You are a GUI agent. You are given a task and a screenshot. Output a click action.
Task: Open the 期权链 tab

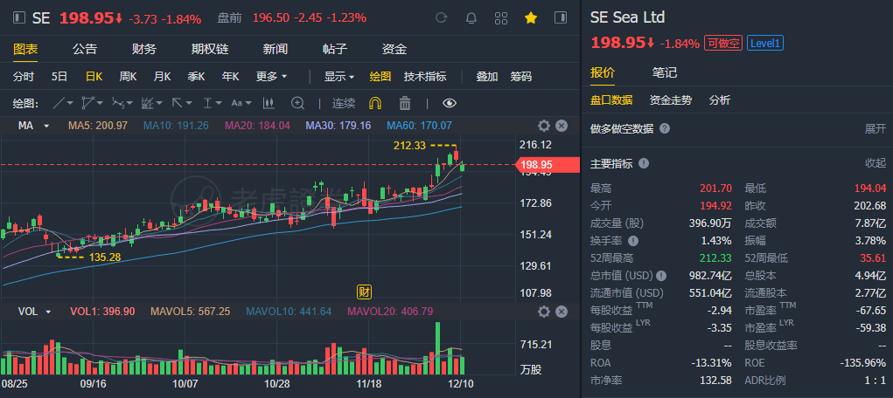(210, 50)
